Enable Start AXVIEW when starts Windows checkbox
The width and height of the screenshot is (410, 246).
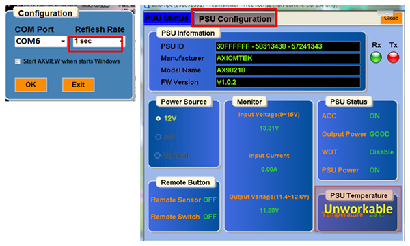pos(18,61)
